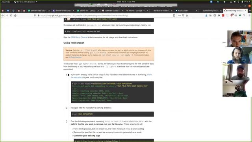Open Git Tools Stashing link in warning
Image resolution: width=252 pixels, height=142 pixels.
(x=75, y=57)
